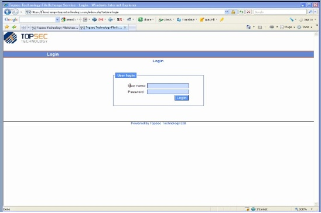Click into the Password input field
This screenshot has height=213, width=321.
168,92
